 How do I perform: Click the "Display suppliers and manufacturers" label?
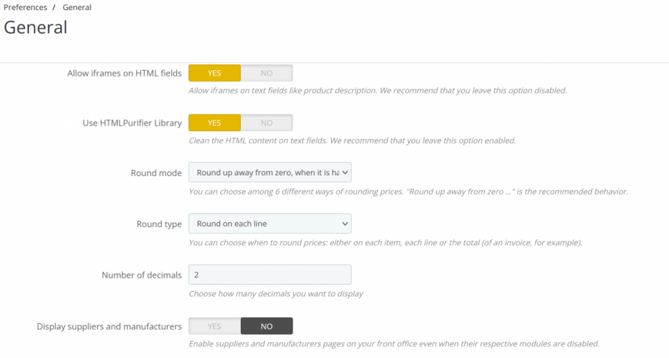109,327
